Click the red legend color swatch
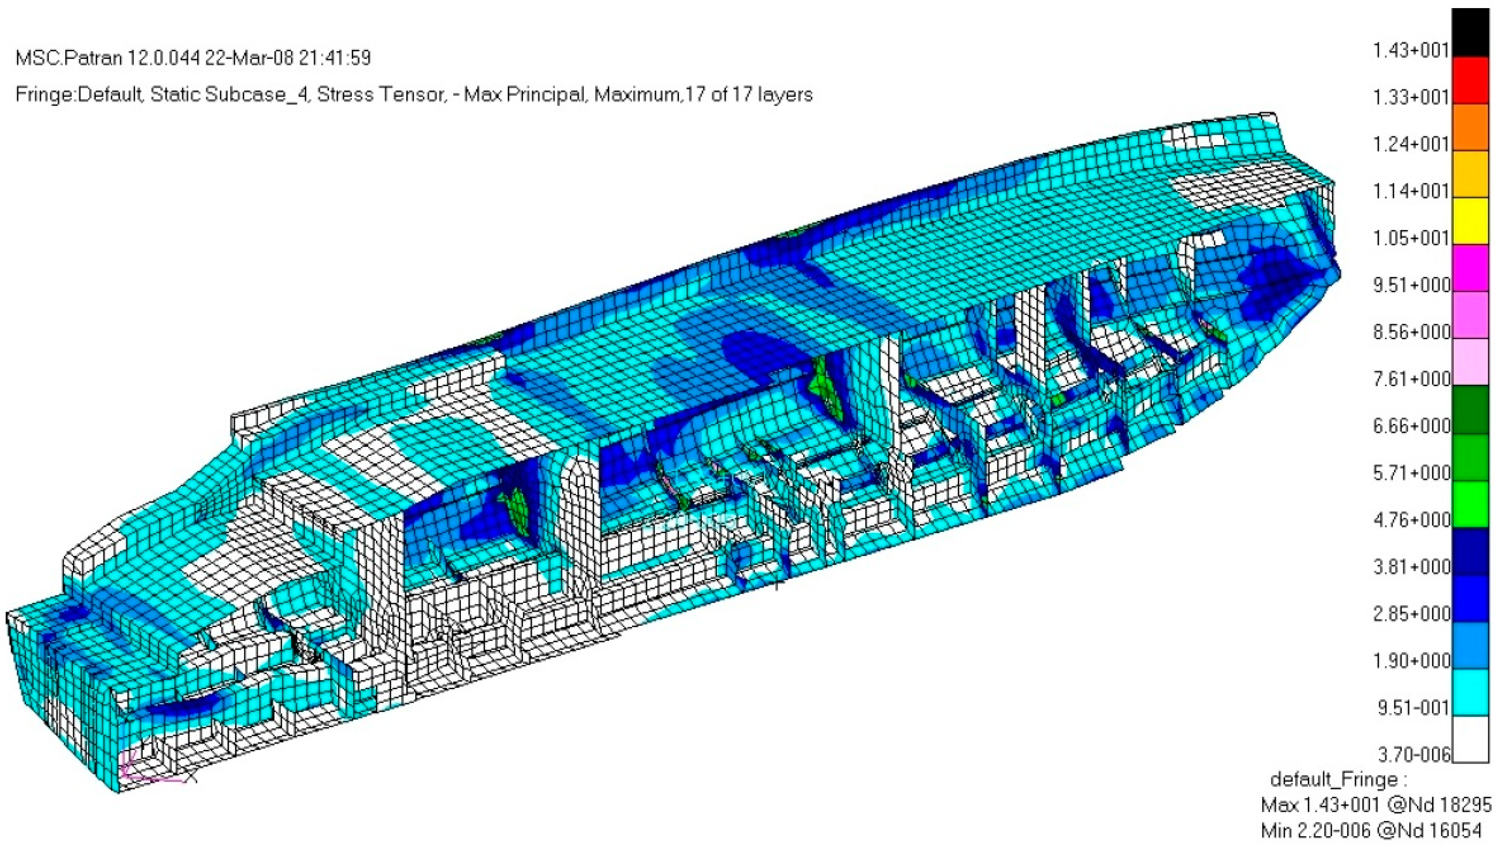This screenshot has width=1497, height=845. click(1470, 80)
